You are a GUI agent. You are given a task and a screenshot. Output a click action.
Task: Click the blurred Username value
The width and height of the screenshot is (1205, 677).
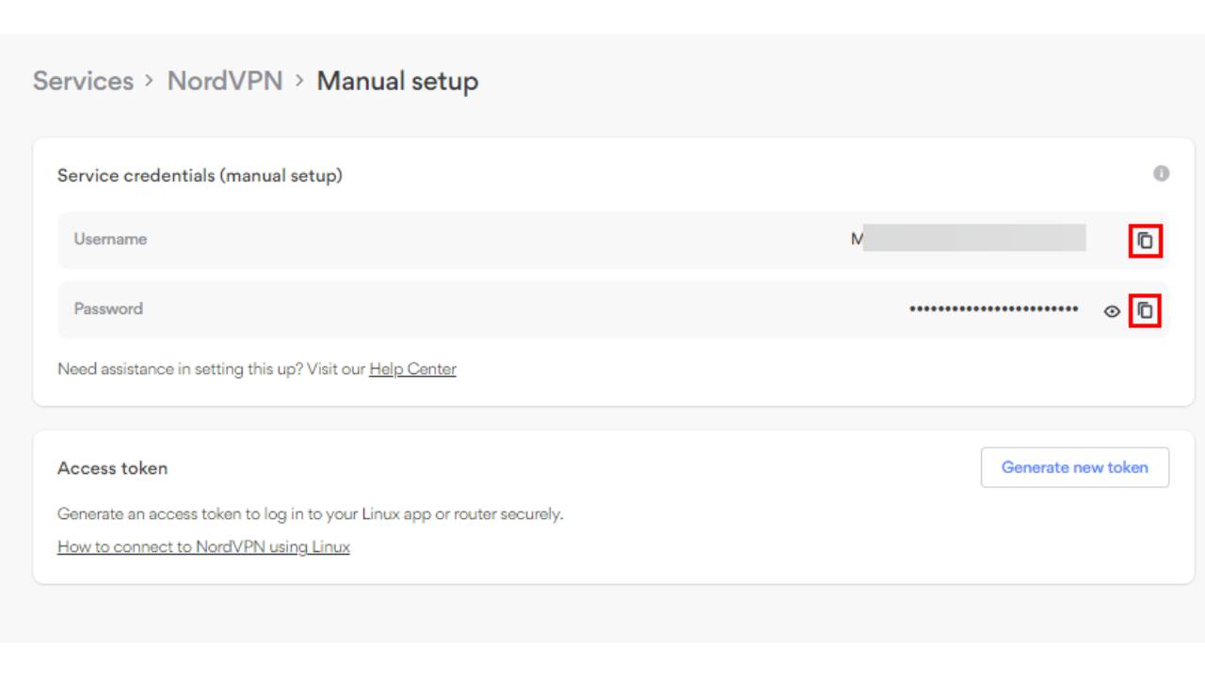pos(968,239)
